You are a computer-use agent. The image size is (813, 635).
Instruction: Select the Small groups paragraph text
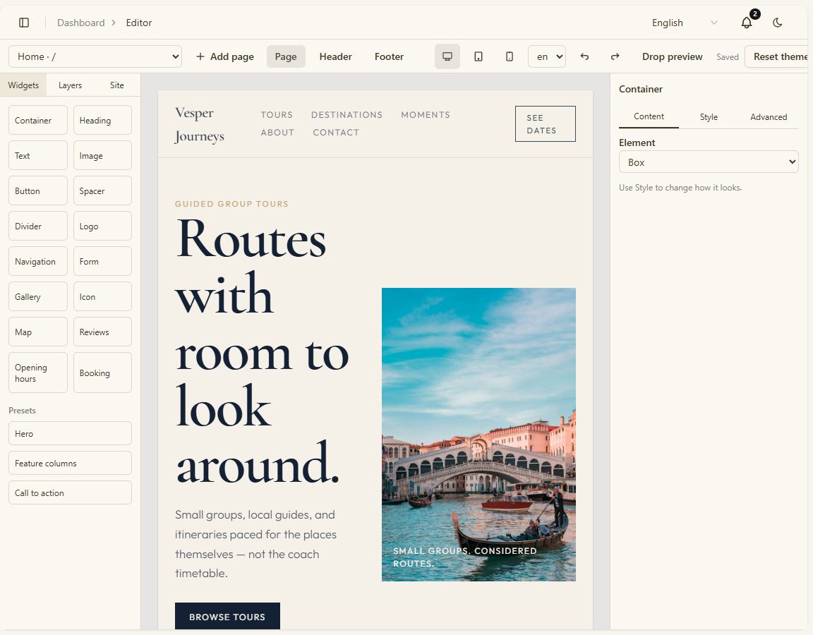(256, 544)
